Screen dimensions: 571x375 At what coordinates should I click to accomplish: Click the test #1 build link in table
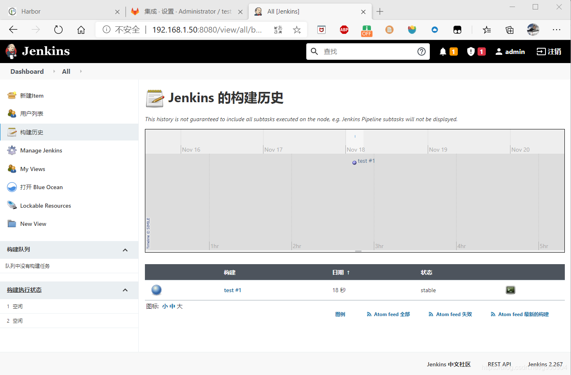(x=233, y=290)
